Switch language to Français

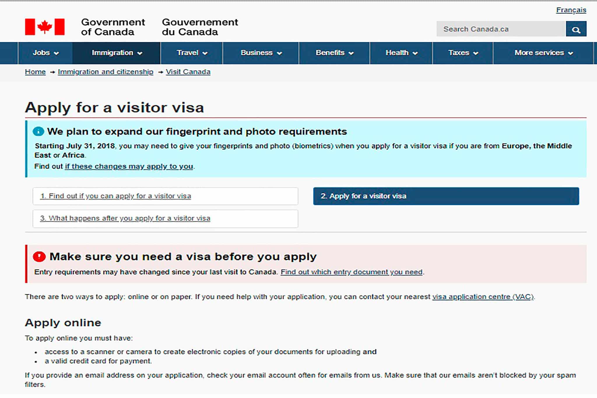coord(571,10)
